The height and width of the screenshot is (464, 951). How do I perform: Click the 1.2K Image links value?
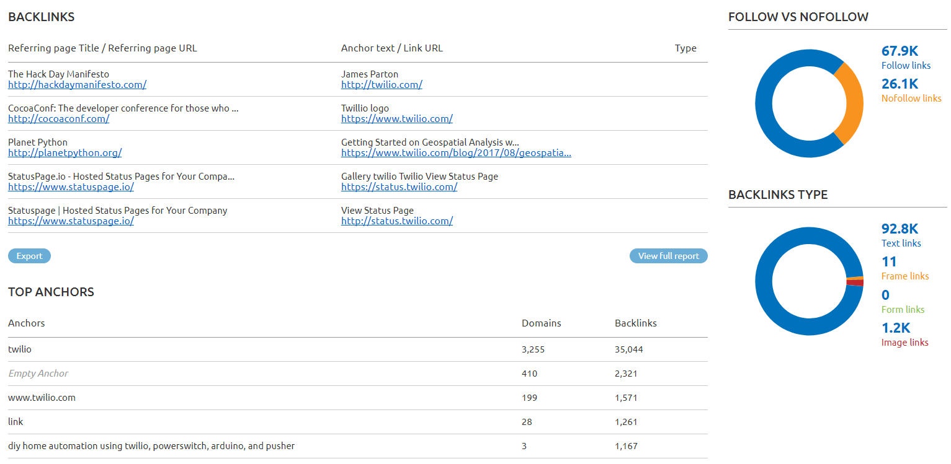(896, 328)
